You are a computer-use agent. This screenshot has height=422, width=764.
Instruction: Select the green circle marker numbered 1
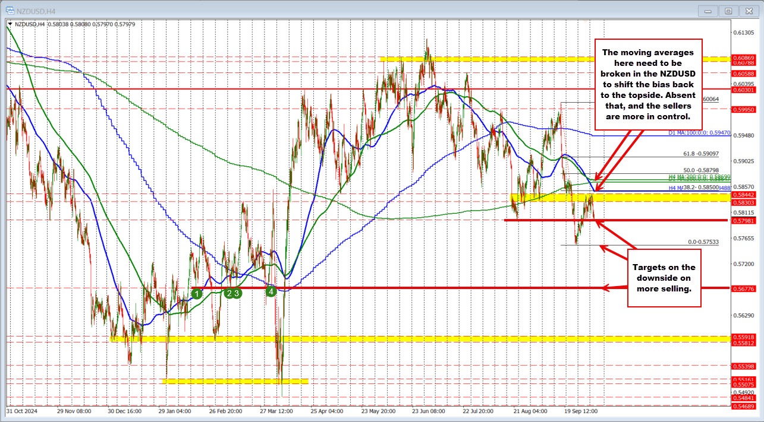point(198,293)
